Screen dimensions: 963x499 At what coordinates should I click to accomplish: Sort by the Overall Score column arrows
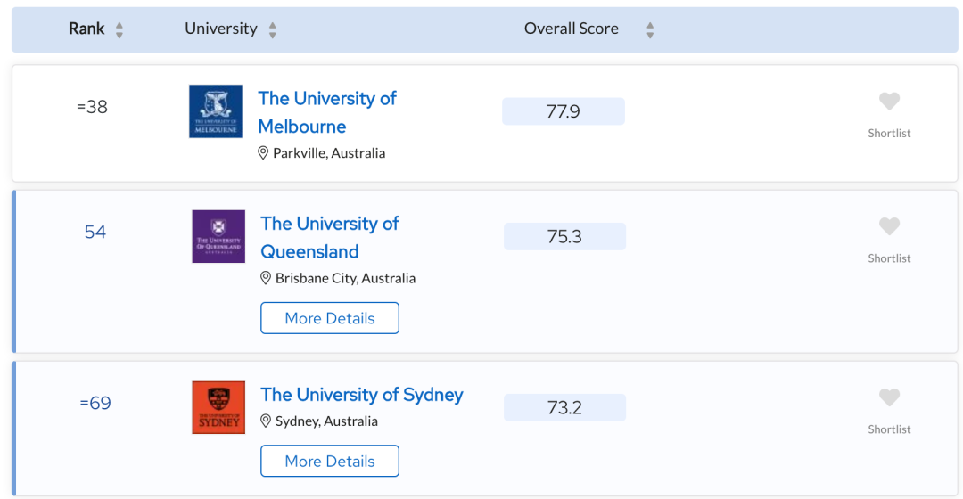650,29
